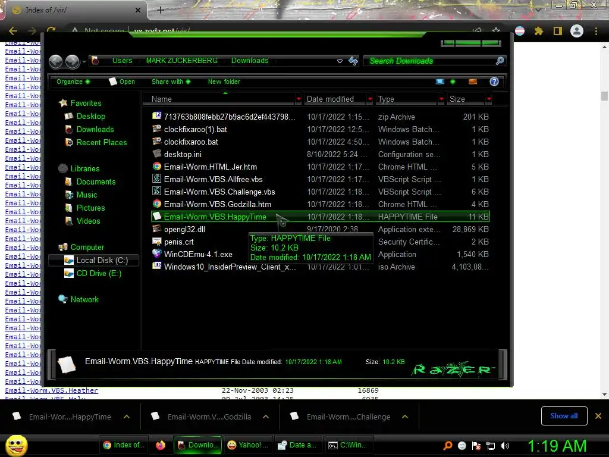Switch to the Yahoo! taskbar window
The image size is (609, 457).
[248, 445]
